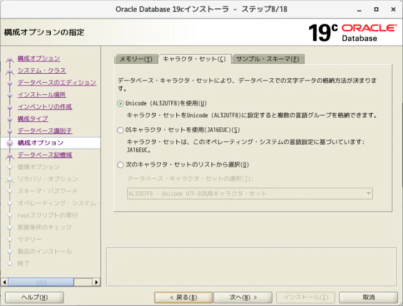Image resolution: width=403 pixels, height=306 pixels.
Task: Go to 構成タイプ step
Action: tap(32, 119)
